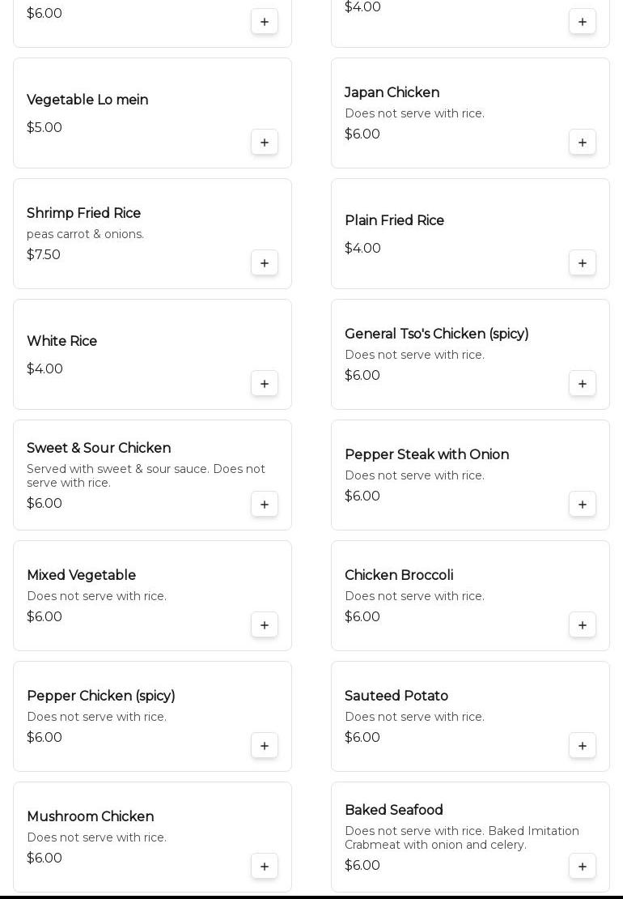Add Plain Fried Rice to cart
Image resolution: width=623 pixels, height=899 pixels.
(x=583, y=263)
